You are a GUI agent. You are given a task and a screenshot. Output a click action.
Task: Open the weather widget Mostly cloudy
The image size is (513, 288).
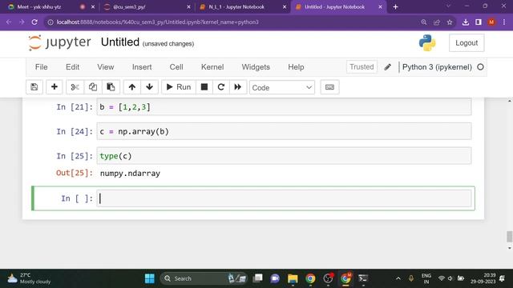coord(29,278)
